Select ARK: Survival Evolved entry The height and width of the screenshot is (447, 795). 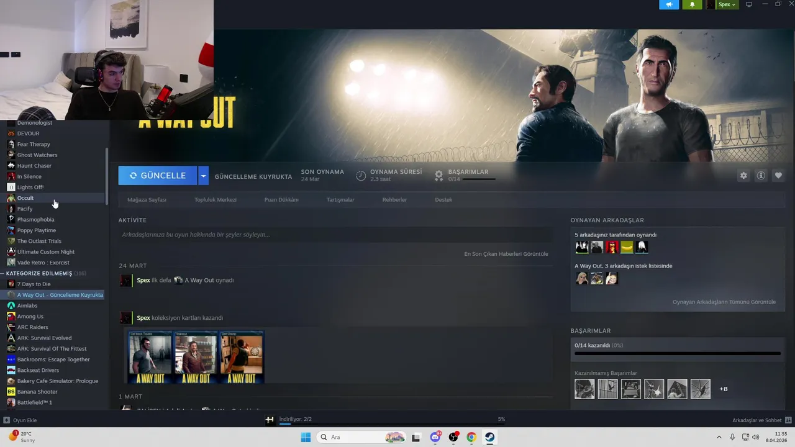pyautogui.click(x=44, y=338)
